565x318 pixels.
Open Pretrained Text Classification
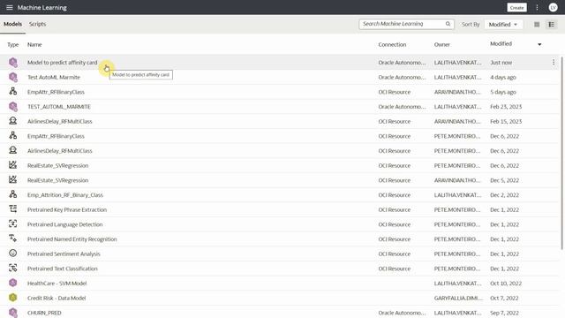coord(63,269)
